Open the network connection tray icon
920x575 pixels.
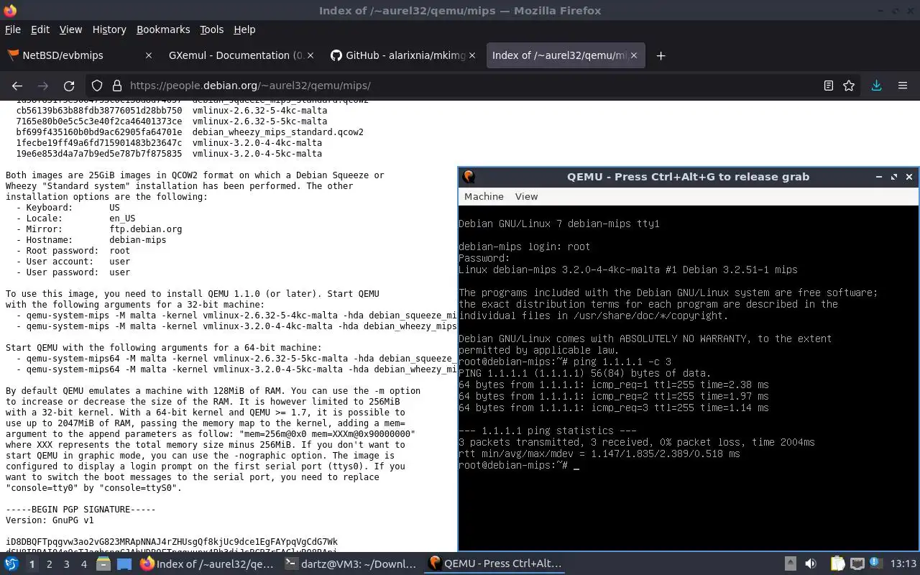point(857,564)
